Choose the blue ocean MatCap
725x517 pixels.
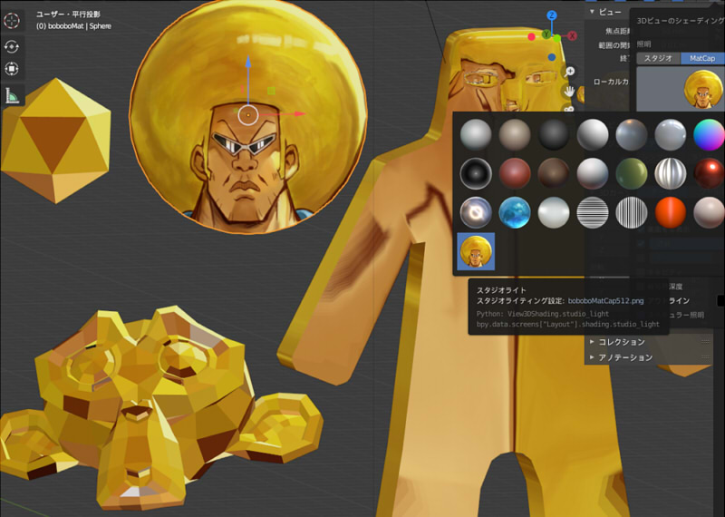pyautogui.click(x=515, y=212)
